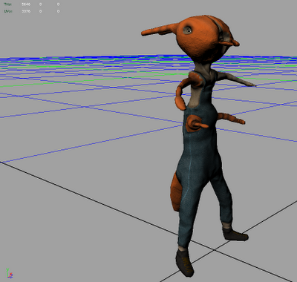Select the long orange nose
Image resolution: width=297 pixels, height=282 pixels.
tap(160, 30)
